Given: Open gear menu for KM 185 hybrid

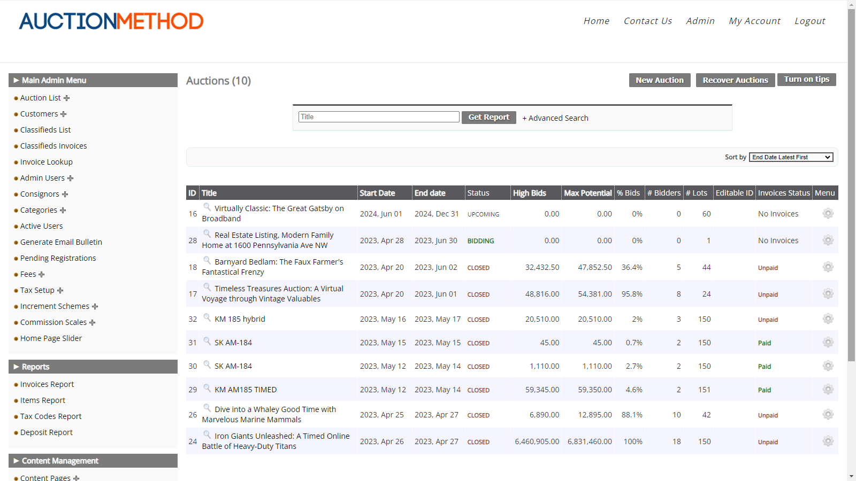Looking at the screenshot, I should pyautogui.click(x=828, y=319).
